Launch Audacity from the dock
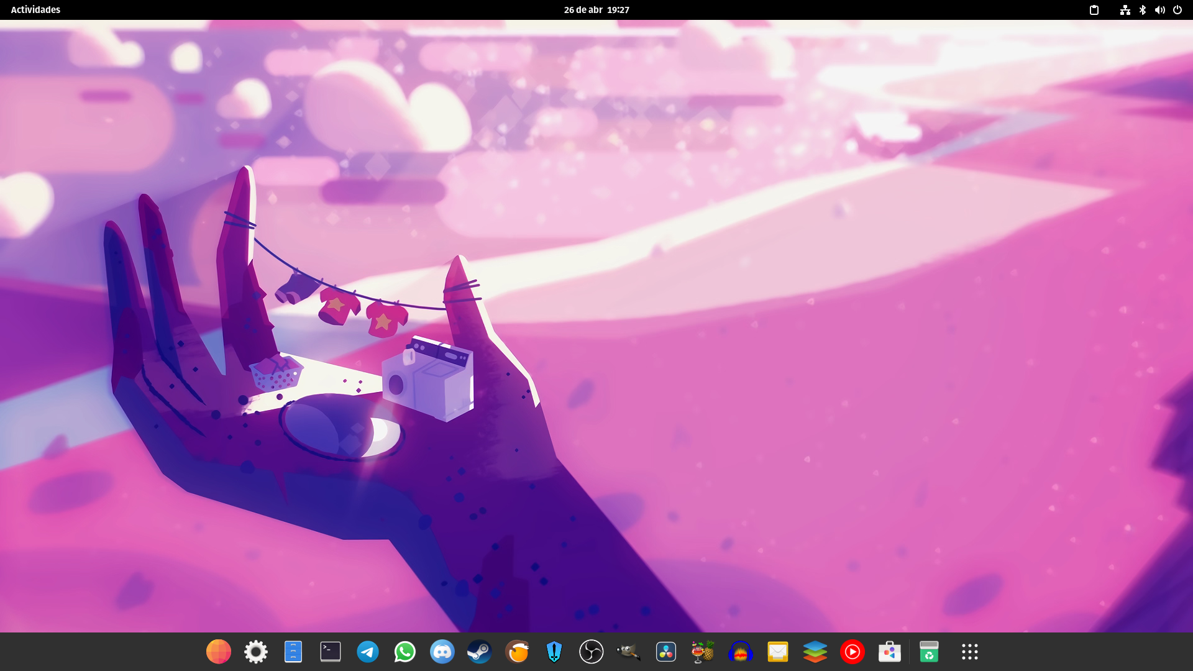 coord(740,652)
